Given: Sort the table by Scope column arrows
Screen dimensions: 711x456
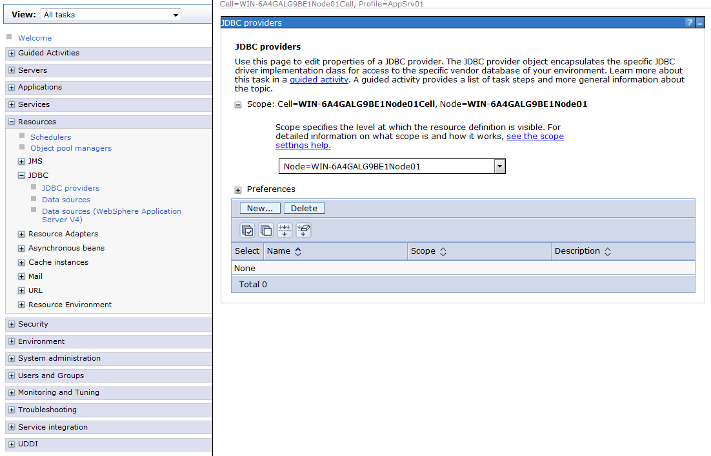Looking at the screenshot, I should (x=443, y=252).
